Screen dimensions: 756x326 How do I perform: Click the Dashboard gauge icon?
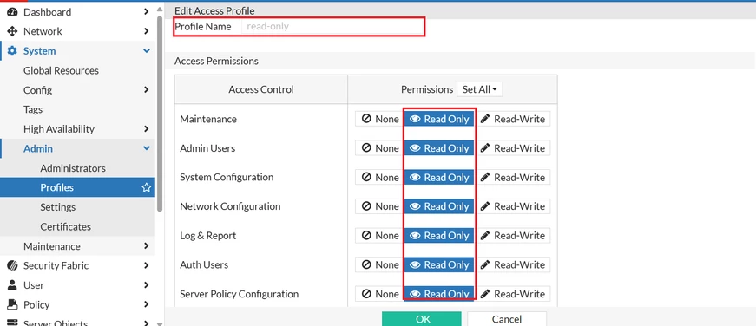click(12, 12)
